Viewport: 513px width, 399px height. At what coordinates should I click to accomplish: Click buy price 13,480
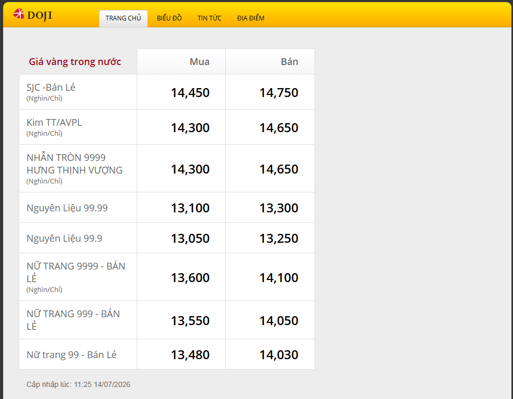click(x=190, y=355)
